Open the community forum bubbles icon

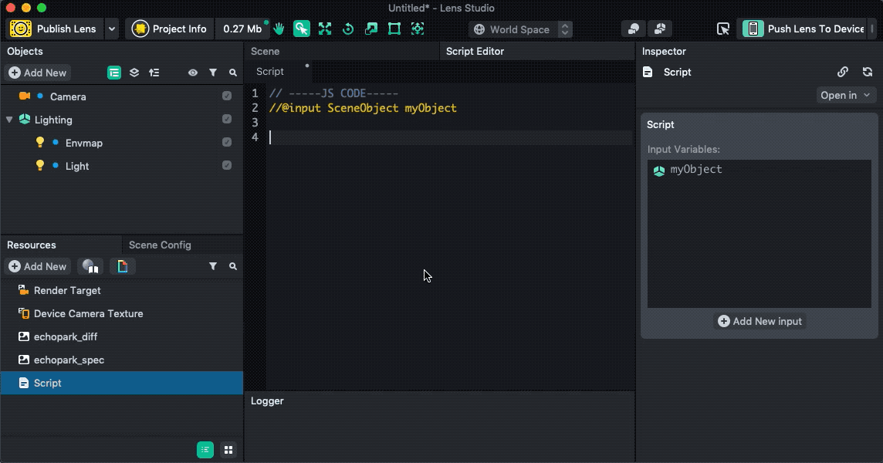click(x=660, y=29)
